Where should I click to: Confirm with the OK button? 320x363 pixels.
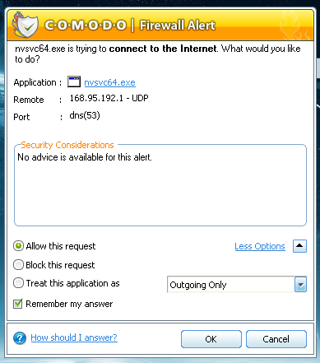211,339
